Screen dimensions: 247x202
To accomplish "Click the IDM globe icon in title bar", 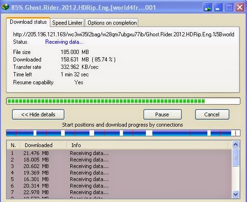I will (5, 7).
